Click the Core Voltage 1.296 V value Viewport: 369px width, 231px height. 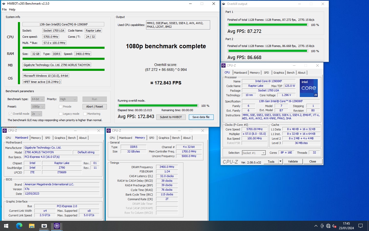click(x=286, y=95)
